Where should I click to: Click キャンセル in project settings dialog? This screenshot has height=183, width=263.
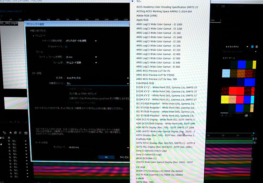pos(124,157)
